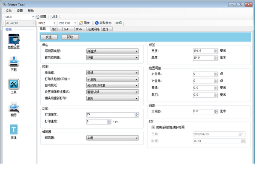Click the 宽度 field showing 101.6
The height and width of the screenshot is (170, 255).
click(x=204, y=51)
